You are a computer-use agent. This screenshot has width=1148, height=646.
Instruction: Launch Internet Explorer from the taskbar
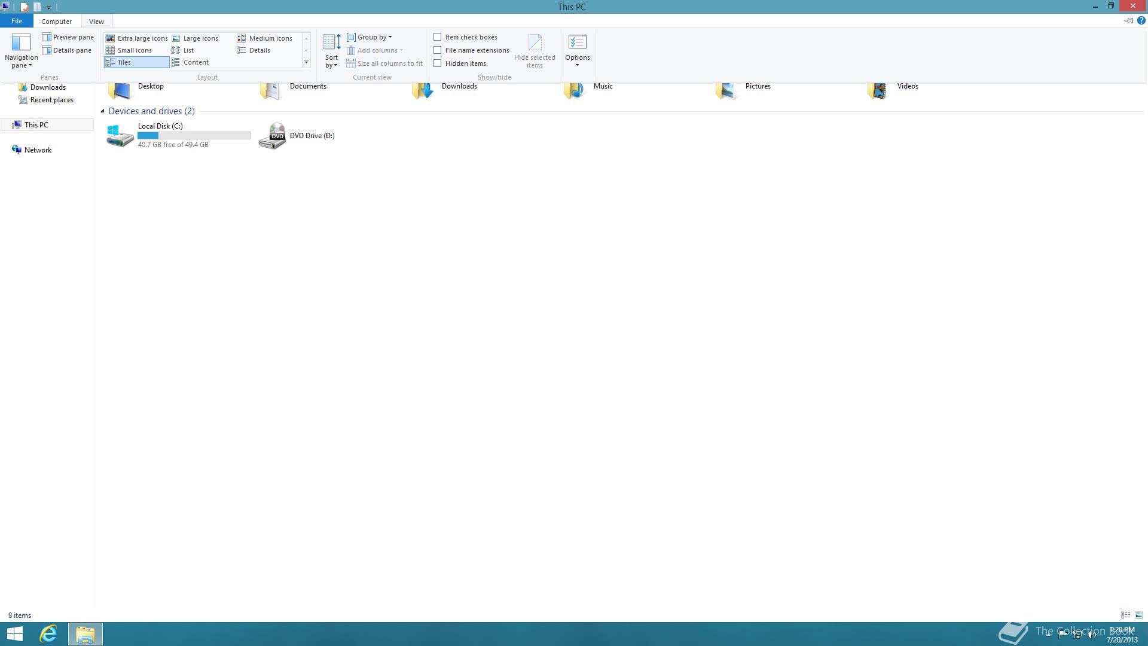(x=48, y=633)
